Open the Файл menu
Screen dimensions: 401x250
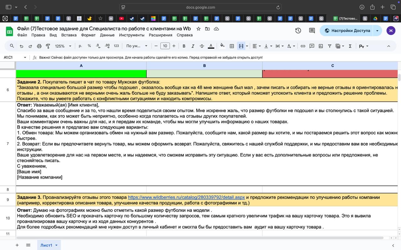click(22, 35)
